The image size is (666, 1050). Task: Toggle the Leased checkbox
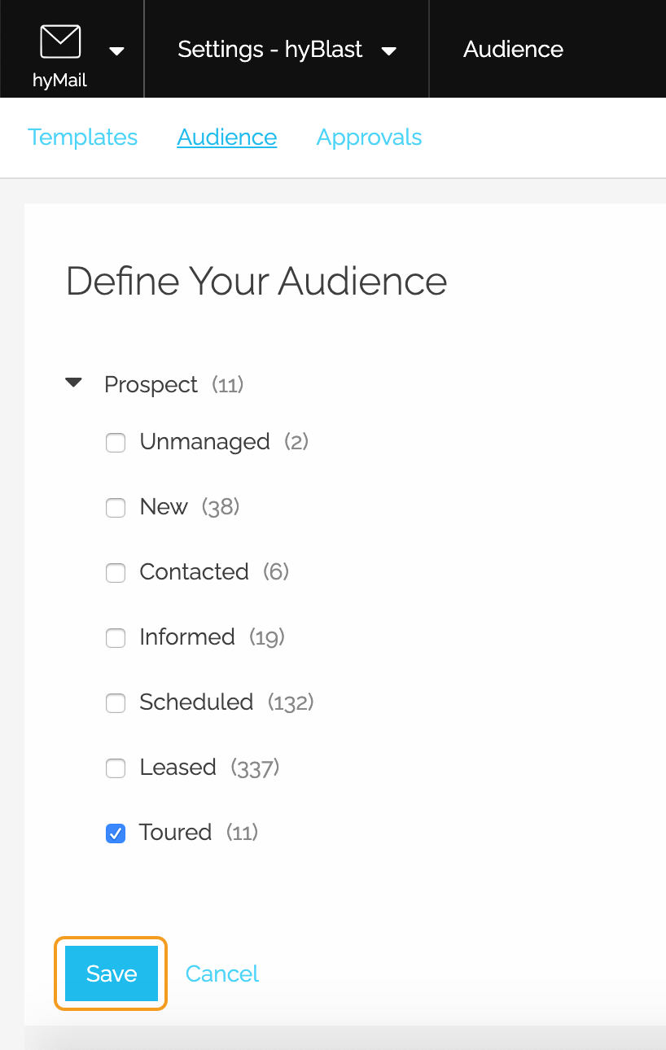(116, 768)
